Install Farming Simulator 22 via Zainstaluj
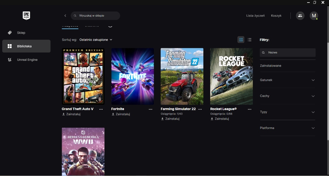Screen dimensions: 329x176 click(170, 118)
